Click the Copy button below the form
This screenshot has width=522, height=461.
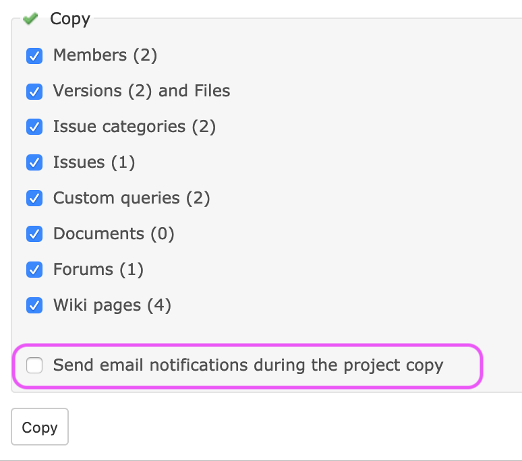pos(40,427)
